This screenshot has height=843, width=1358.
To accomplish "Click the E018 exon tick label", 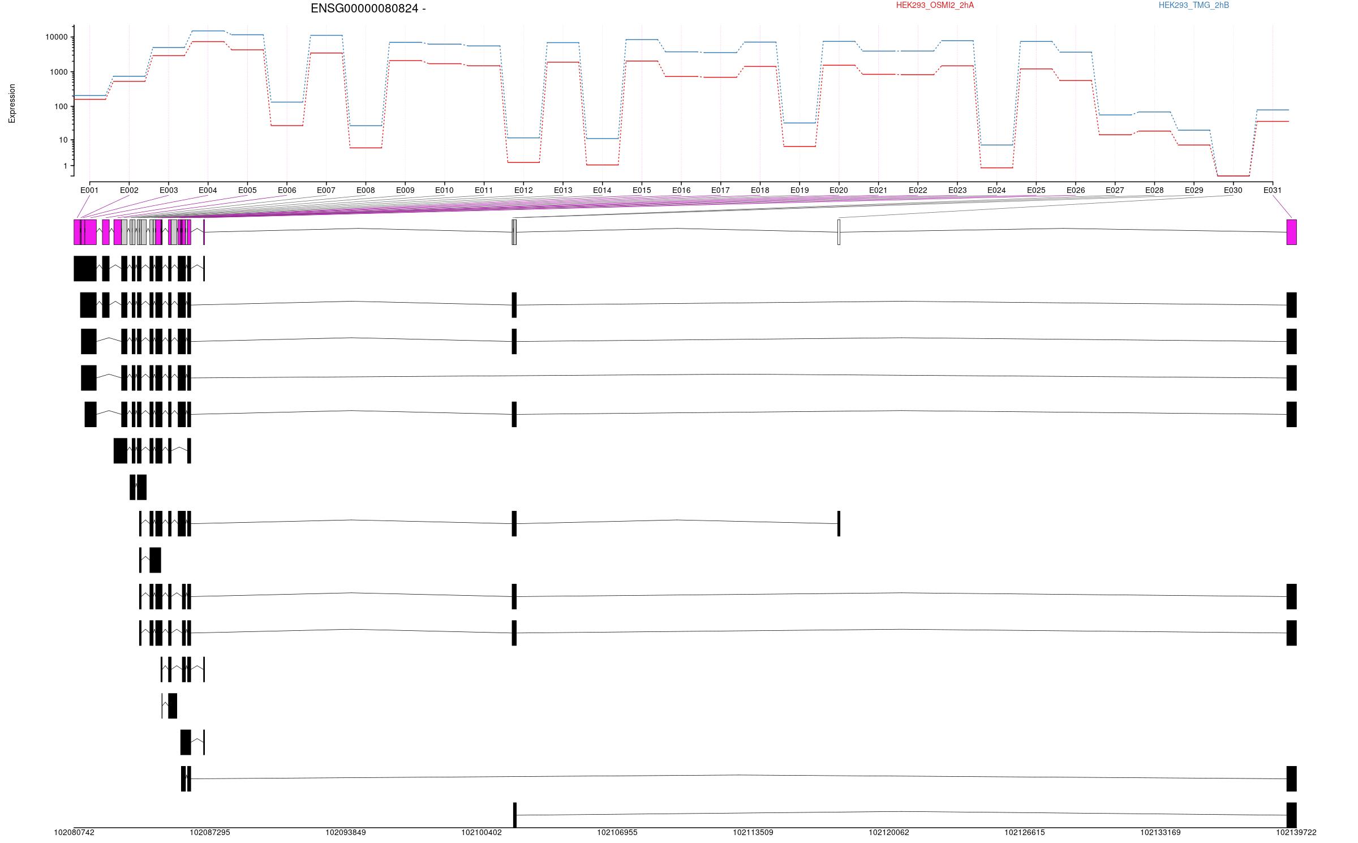I will pyautogui.click(x=760, y=191).
